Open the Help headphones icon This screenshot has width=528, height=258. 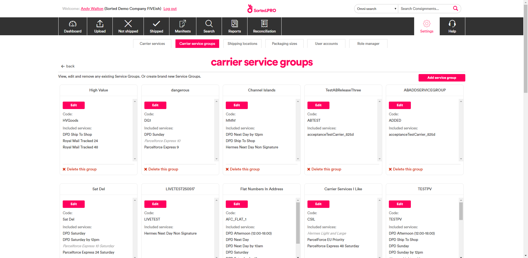tap(452, 26)
